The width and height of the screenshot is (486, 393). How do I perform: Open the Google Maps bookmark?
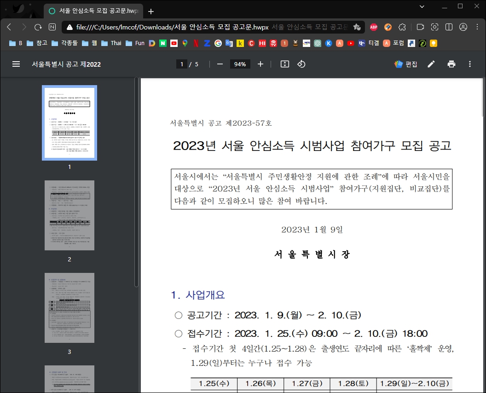click(x=185, y=43)
